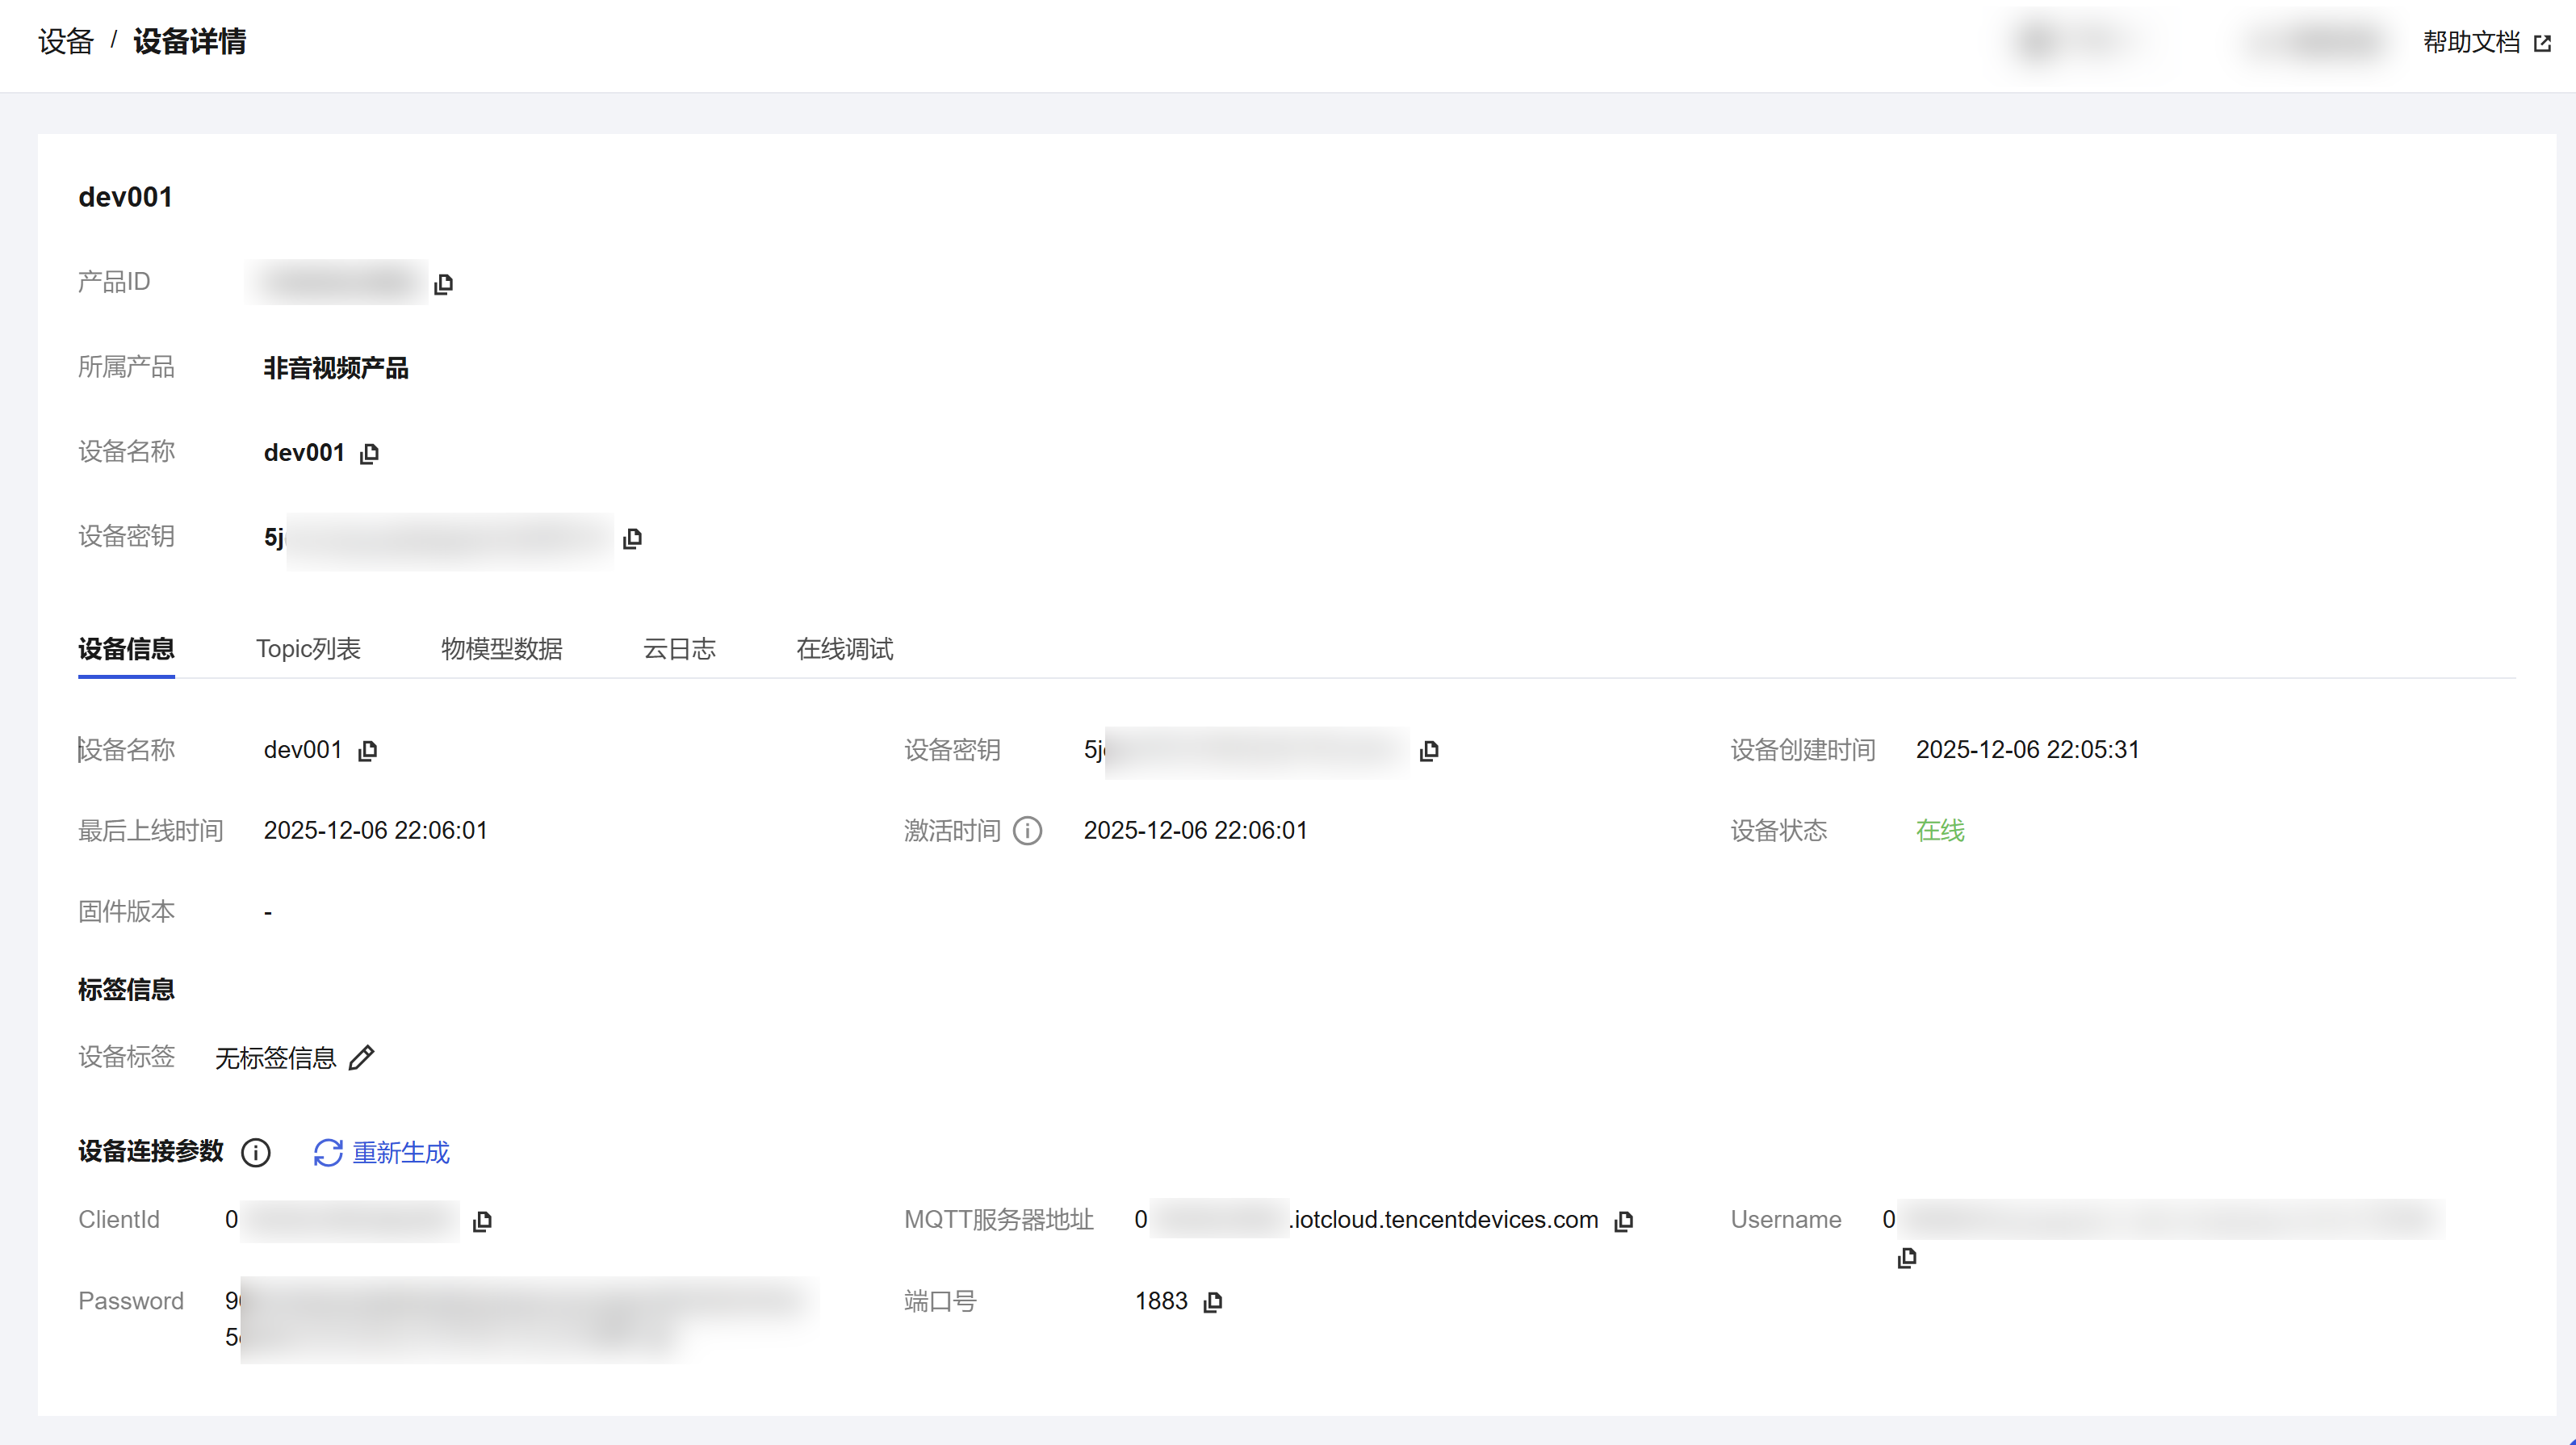Copy device name in header section

point(369,454)
